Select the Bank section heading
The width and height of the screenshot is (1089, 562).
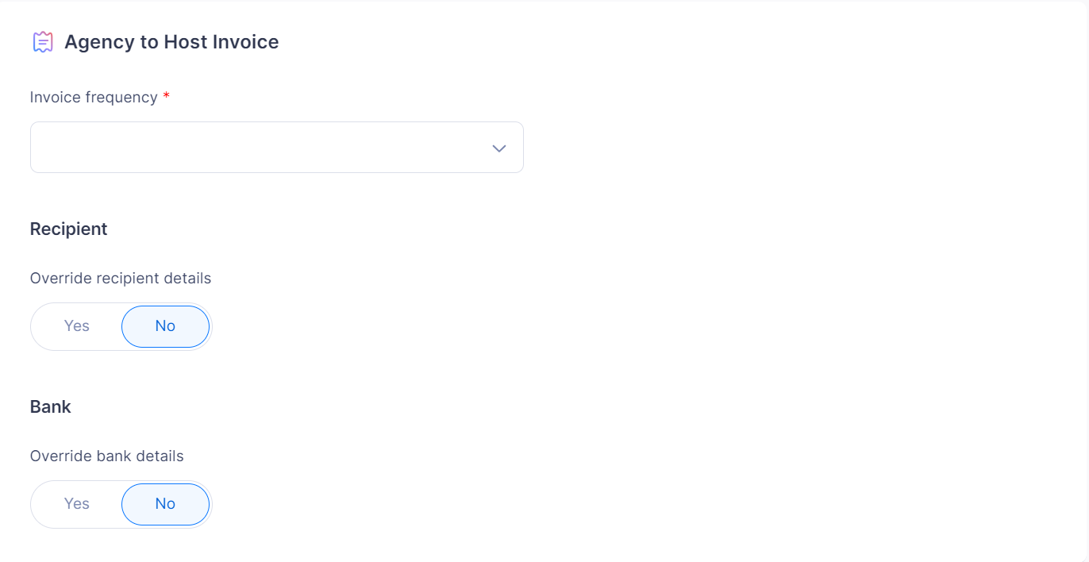point(51,406)
